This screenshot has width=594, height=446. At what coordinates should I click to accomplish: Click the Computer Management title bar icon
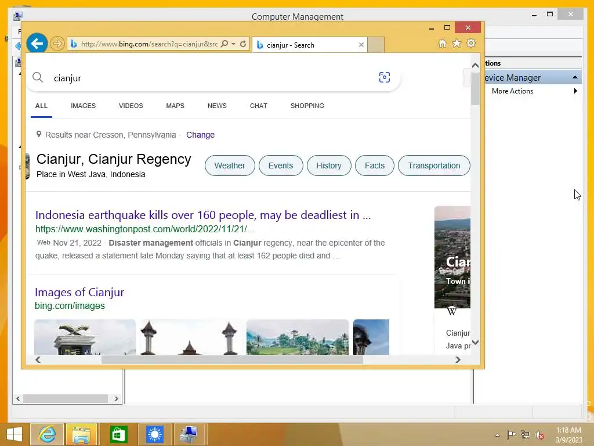point(18,16)
